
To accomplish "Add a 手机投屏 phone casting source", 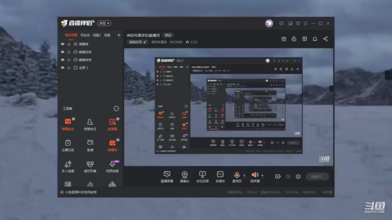I will [202, 177].
